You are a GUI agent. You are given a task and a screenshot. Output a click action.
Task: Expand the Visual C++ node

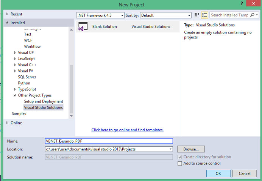pos(15,65)
